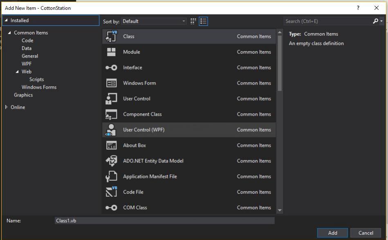This screenshot has height=240, width=388.
Task: Pick the About Box template icon
Action: click(111, 145)
